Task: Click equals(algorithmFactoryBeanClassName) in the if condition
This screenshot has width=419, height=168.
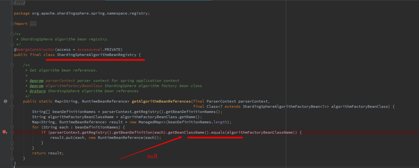Action: 254,132
